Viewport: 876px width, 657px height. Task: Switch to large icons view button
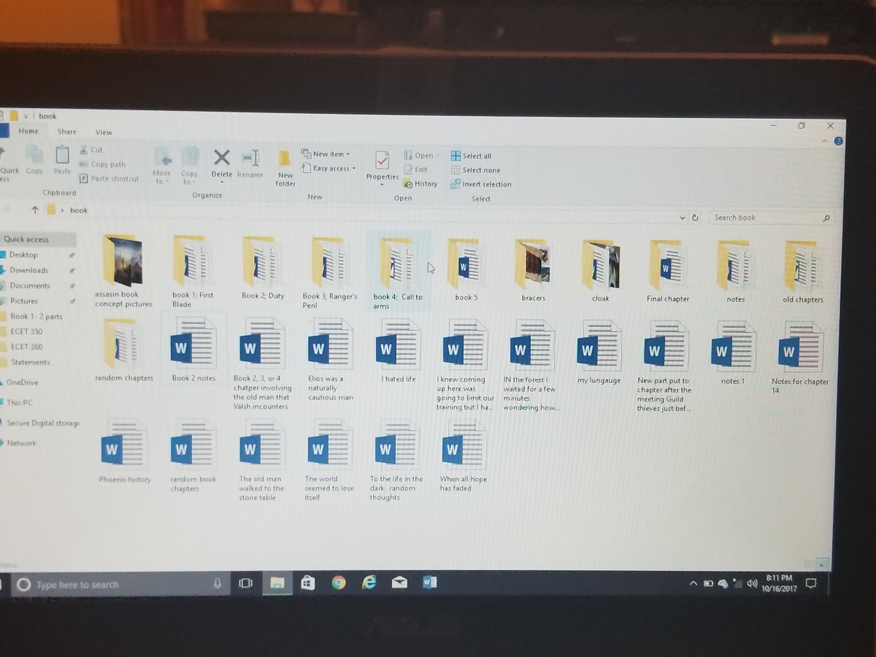click(x=823, y=563)
